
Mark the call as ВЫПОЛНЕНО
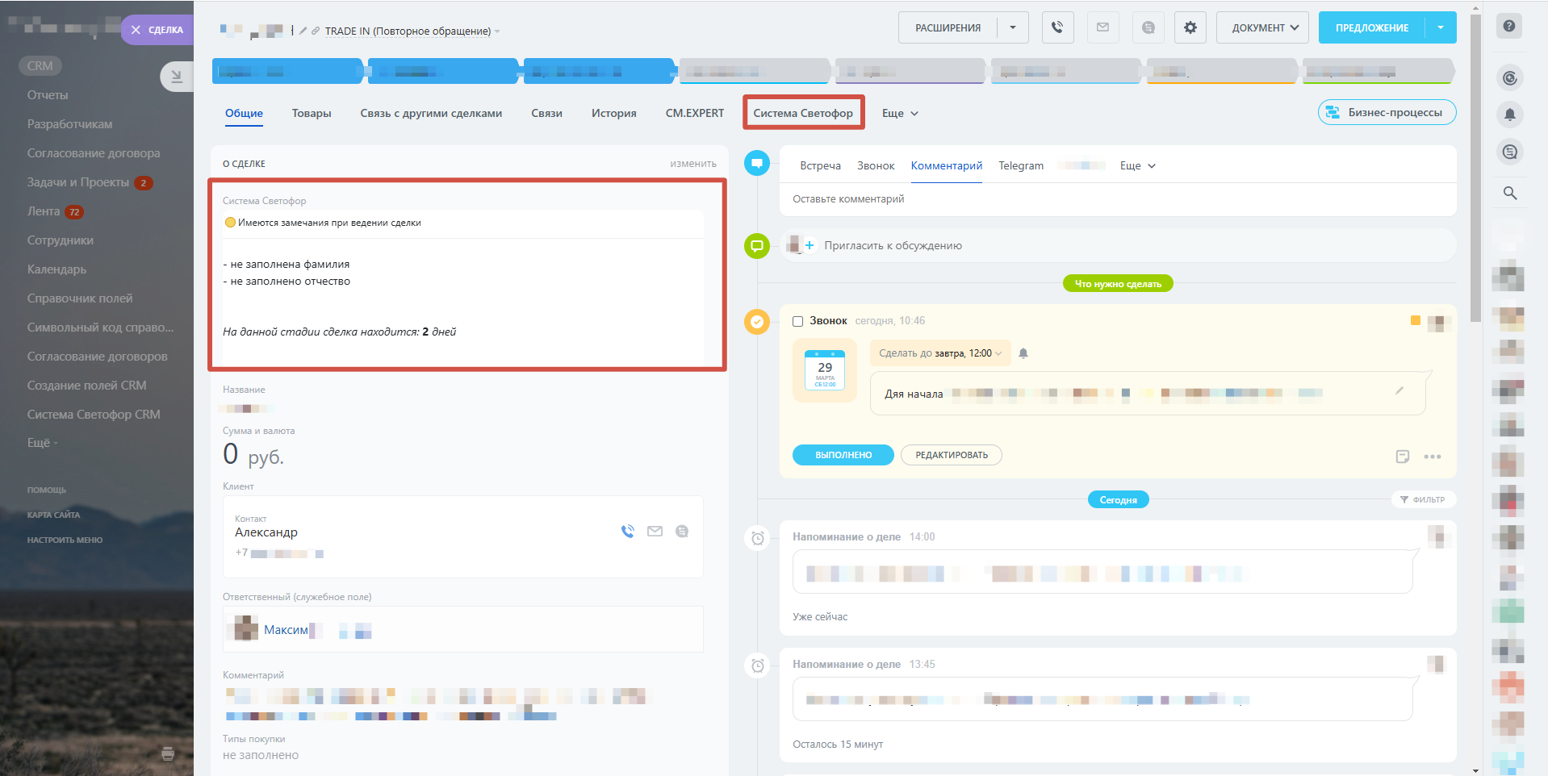(843, 455)
